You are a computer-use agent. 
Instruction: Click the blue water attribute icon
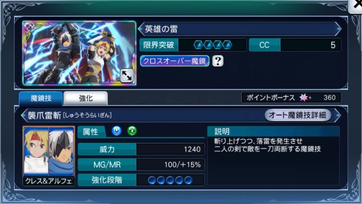coord(117,131)
